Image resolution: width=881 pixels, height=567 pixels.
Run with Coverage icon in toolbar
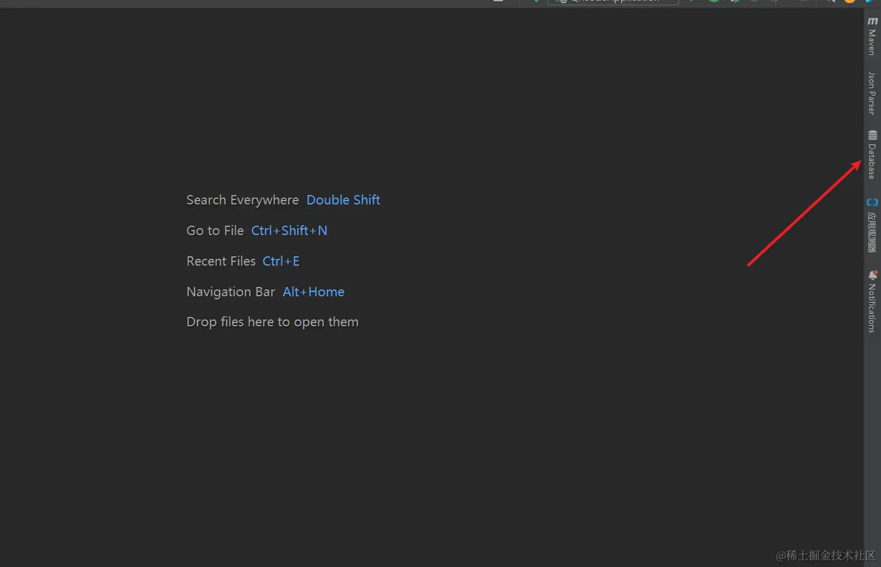(733, 1)
